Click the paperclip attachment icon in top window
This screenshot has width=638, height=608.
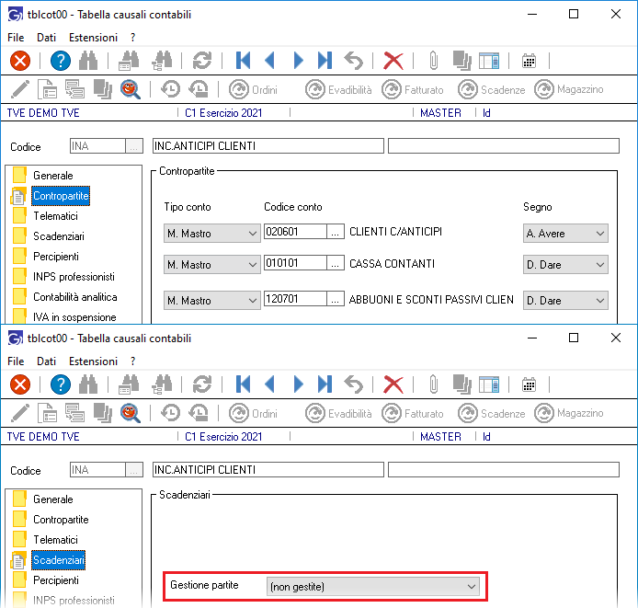pos(434,61)
